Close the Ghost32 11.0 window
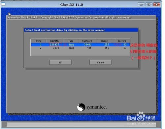This screenshot has height=129, width=165. (x=157, y=5)
